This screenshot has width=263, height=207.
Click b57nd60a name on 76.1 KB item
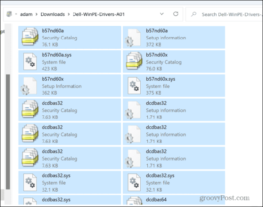pyautogui.click(x=53, y=31)
